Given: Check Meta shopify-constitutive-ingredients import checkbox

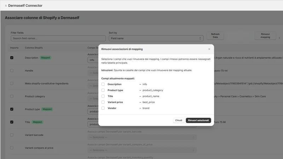Looking at the screenshot, I should coord(12,83).
